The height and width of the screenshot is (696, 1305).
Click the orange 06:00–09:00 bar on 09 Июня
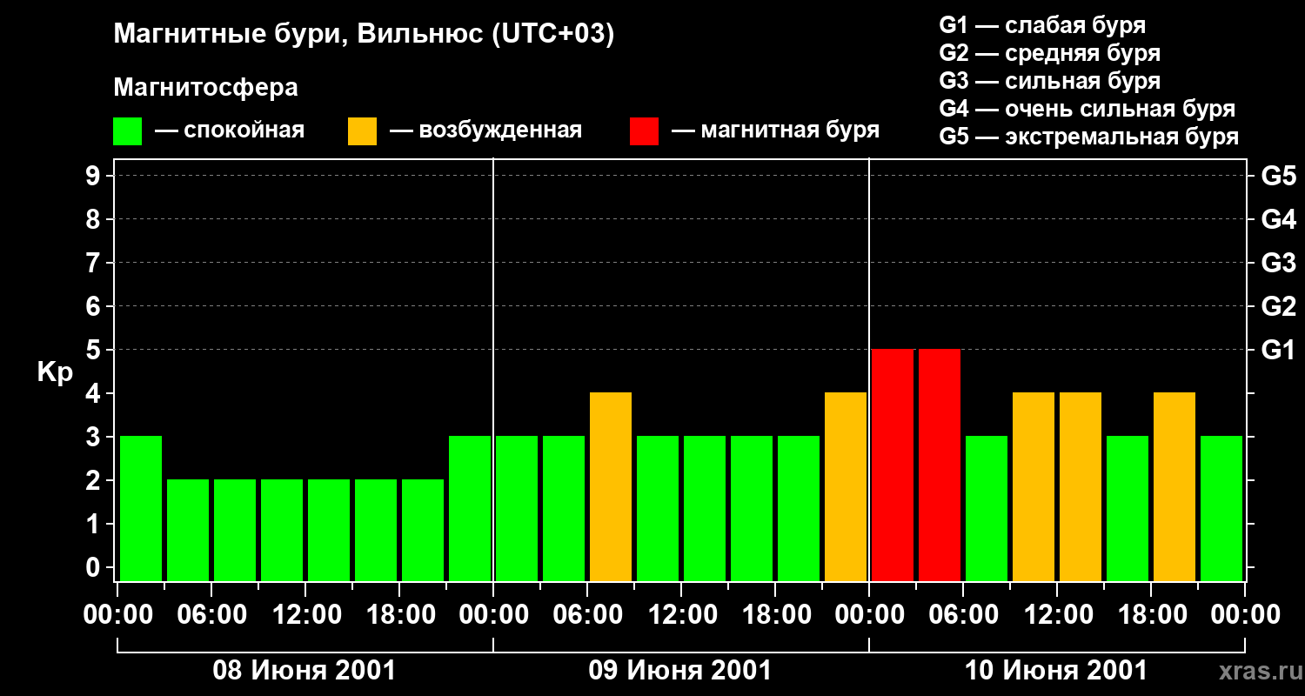pos(611,486)
